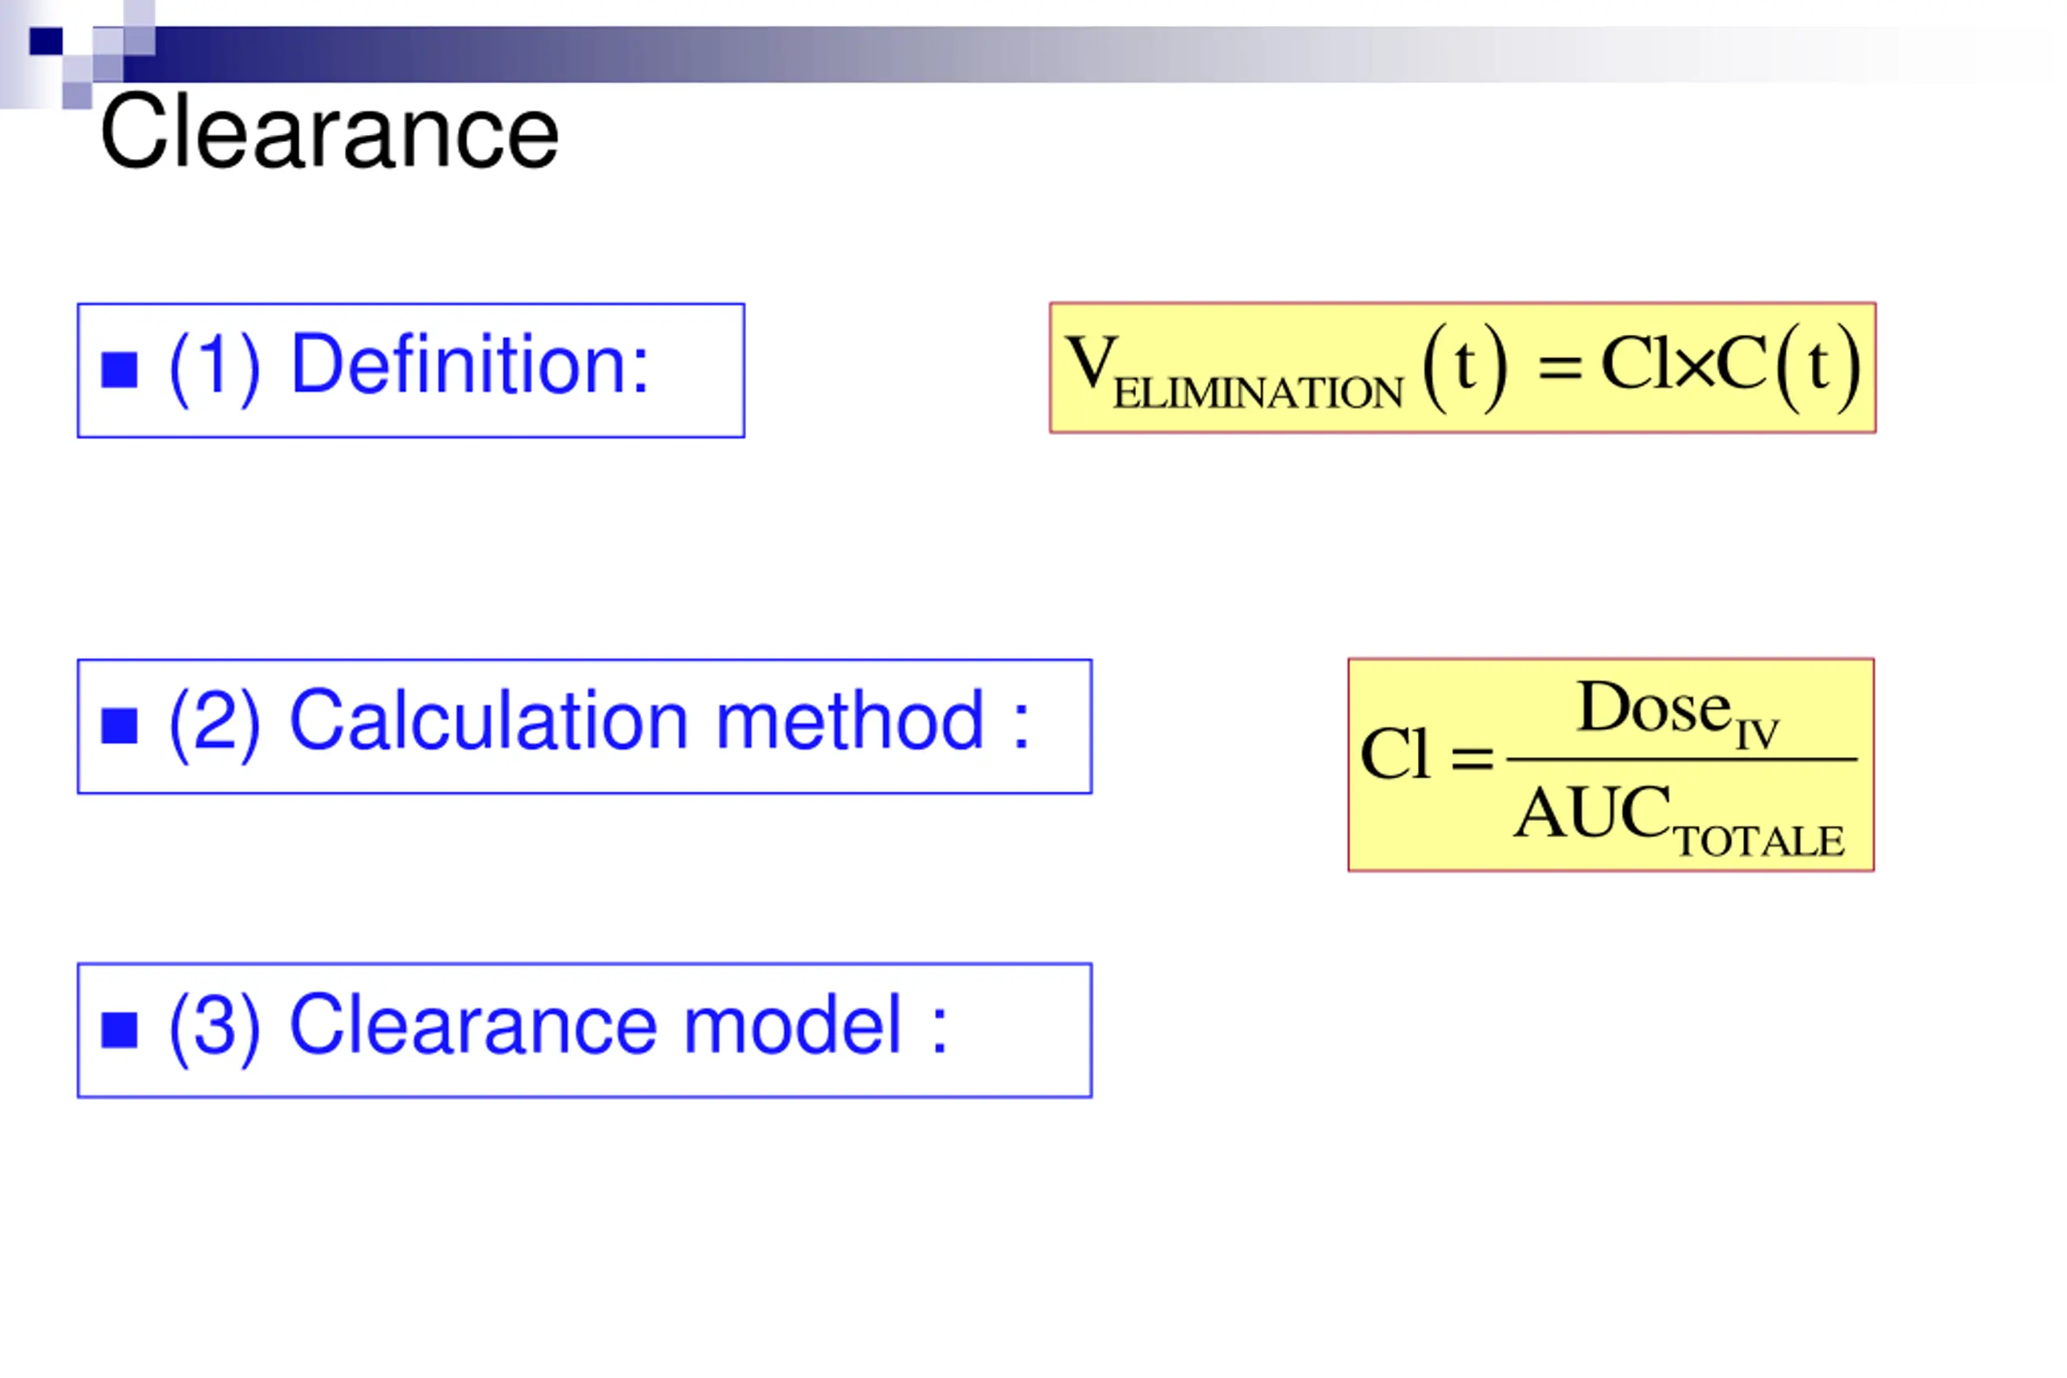Screen dimensions: 2067x1378
Task: Click the Cl symbol left of the fraction
Action: [1395, 754]
